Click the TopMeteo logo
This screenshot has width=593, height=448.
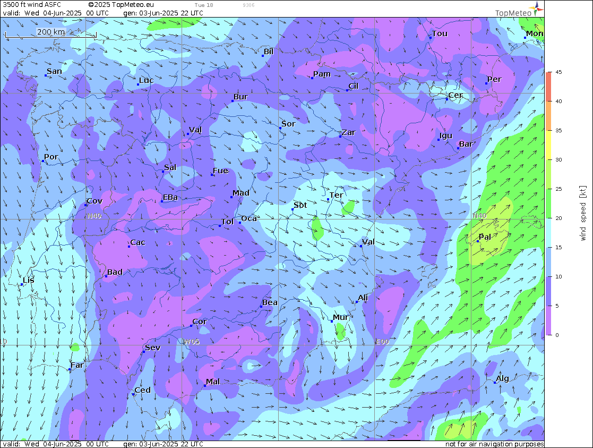tap(519, 9)
